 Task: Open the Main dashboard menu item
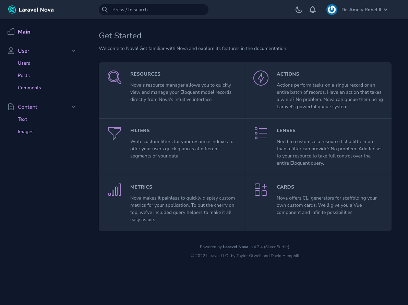click(x=24, y=32)
